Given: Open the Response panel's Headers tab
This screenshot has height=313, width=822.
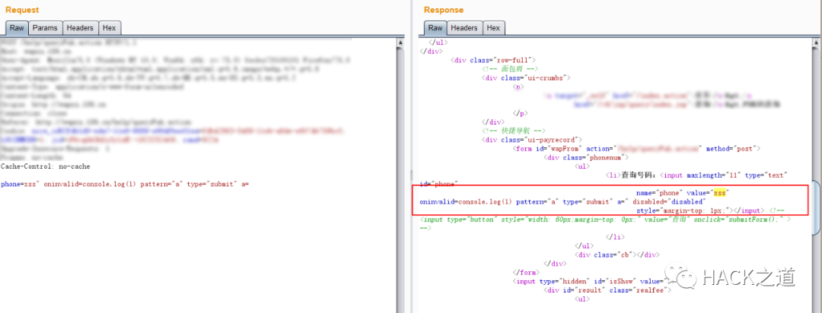Looking at the screenshot, I should tap(464, 28).
